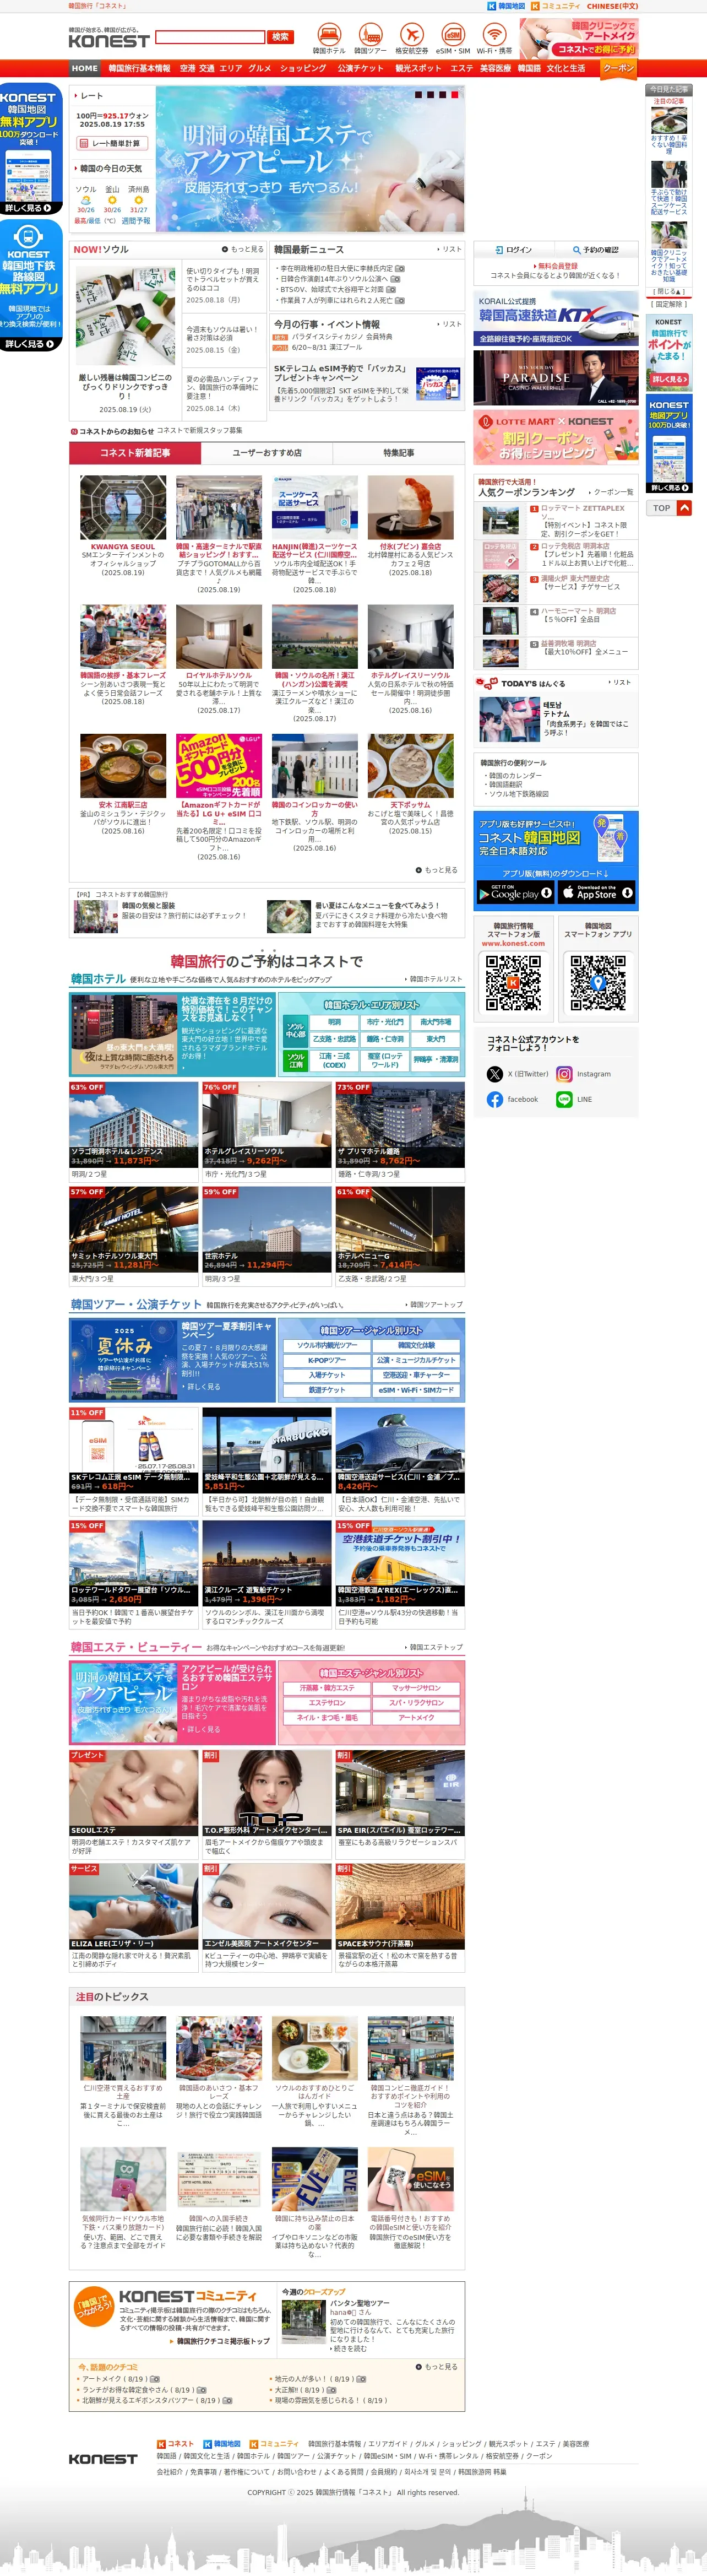The width and height of the screenshot is (707, 2576).
Task: Open the Instagram social icon
Action: click(x=564, y=1074)
